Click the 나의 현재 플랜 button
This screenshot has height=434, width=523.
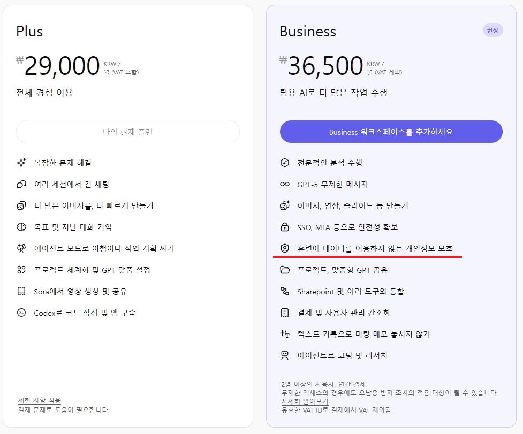point(127,132)
